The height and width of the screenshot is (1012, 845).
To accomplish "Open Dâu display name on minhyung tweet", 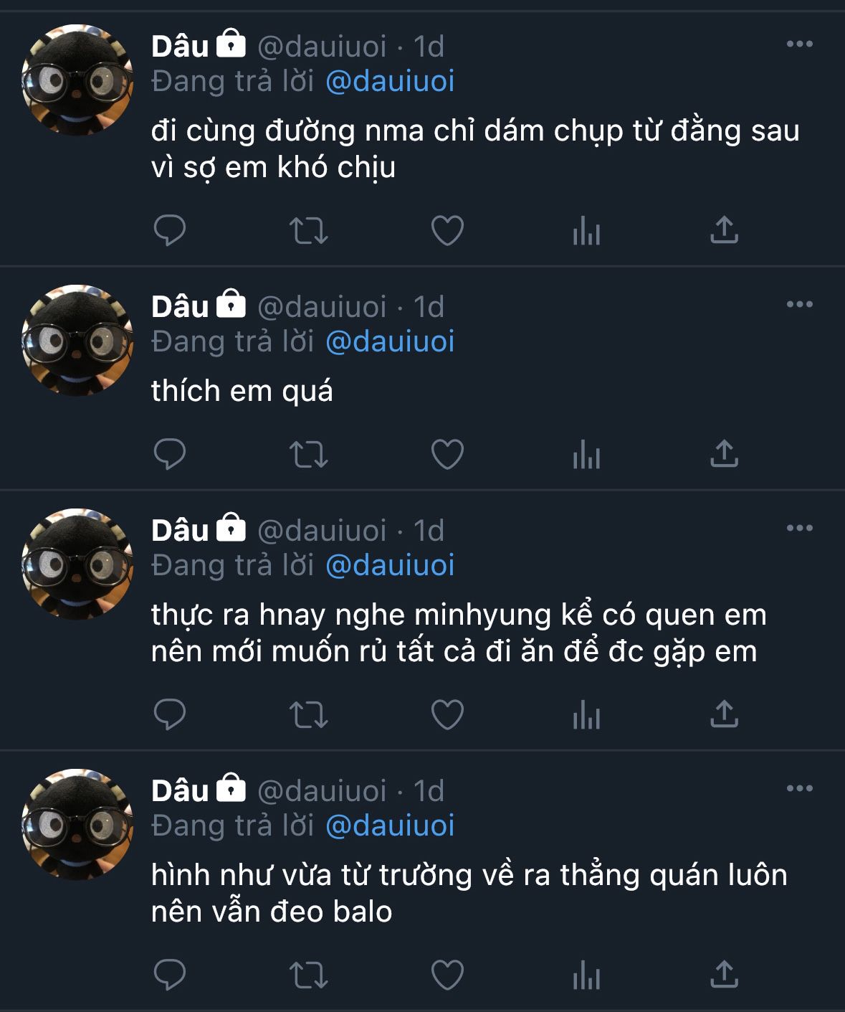I will (x=180, y=530).
